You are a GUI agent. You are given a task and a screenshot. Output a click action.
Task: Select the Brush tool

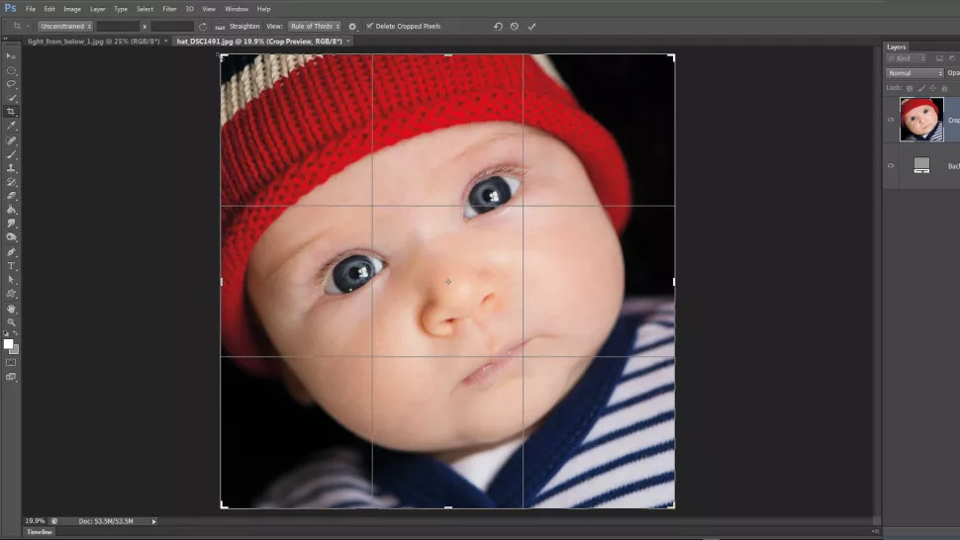coord(11,154)
